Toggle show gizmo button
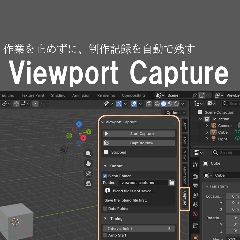 [119, 104]
